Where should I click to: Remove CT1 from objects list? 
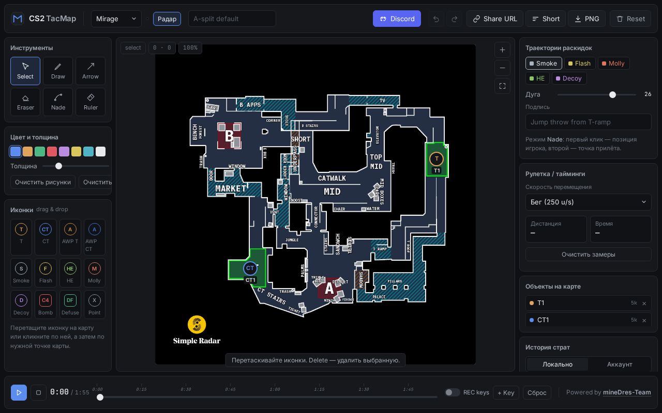644,321
